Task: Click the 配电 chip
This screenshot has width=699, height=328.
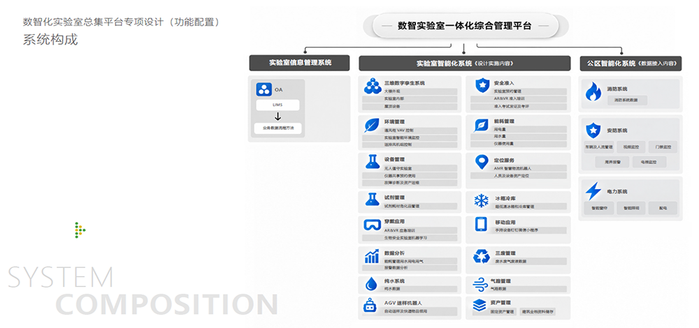Action: coord(664,208)
